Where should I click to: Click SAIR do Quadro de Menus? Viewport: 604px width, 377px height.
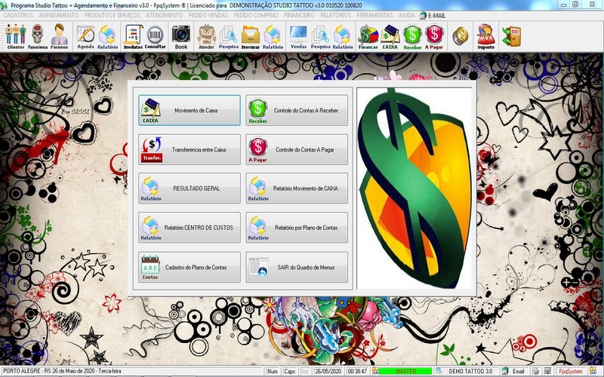(x=297, y=268)
